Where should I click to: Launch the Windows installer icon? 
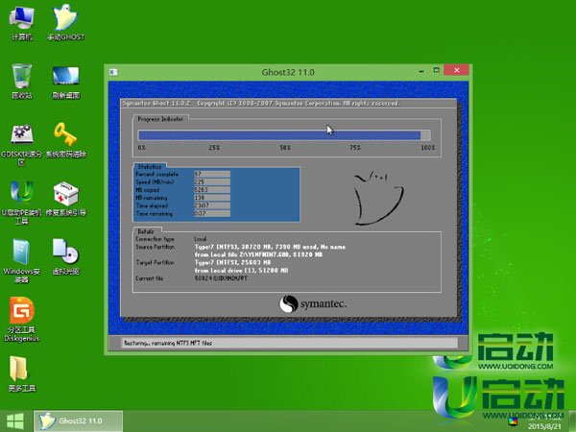22,261
